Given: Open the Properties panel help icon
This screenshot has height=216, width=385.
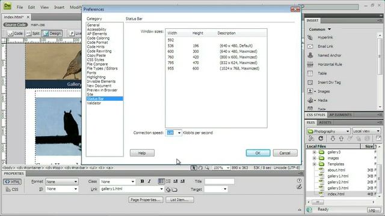Looking at the screenshot, I should click(299, 181).
